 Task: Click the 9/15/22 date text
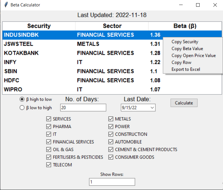(x=129, y=108)
